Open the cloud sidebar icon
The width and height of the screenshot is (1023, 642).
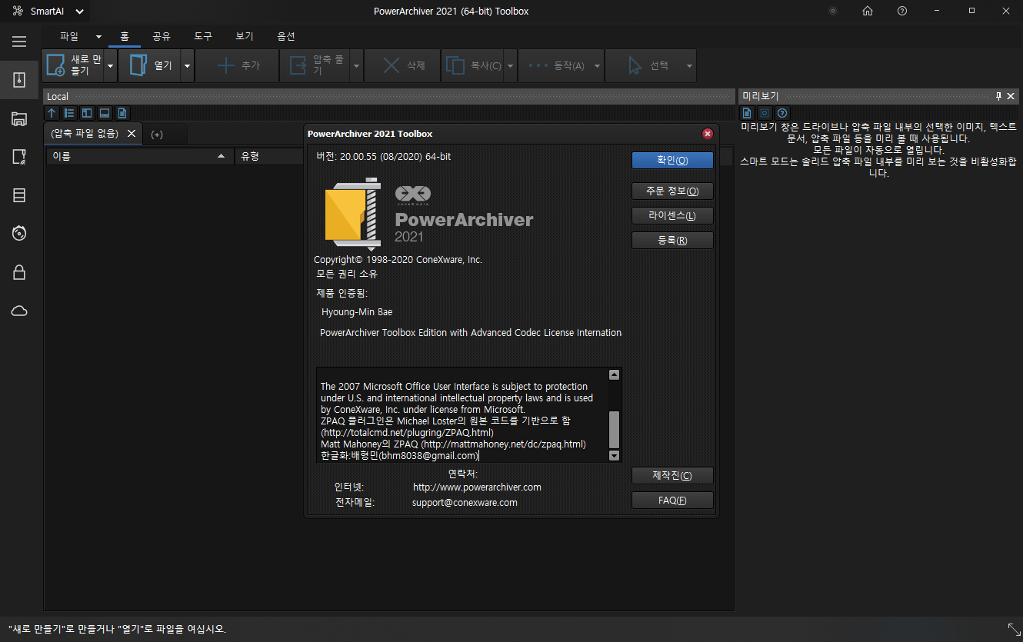(19, 311)
